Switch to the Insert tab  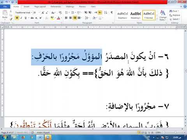26,7
